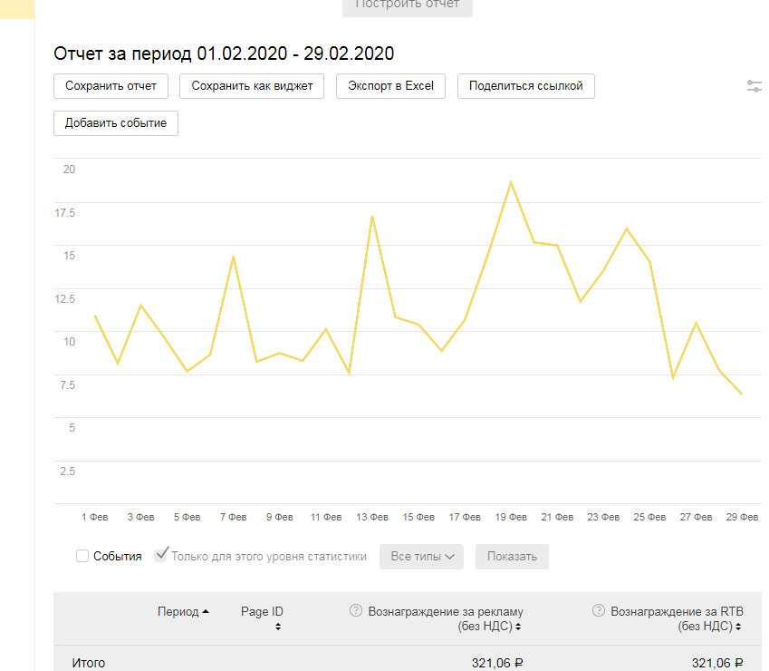Click the 'Показать' button
The image size is (769, 671).
coord(512,557)
